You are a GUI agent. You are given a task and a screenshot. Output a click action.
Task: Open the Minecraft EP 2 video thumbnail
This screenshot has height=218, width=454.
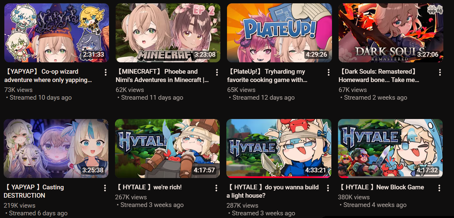pyautogui.click(x=168, y=33)
